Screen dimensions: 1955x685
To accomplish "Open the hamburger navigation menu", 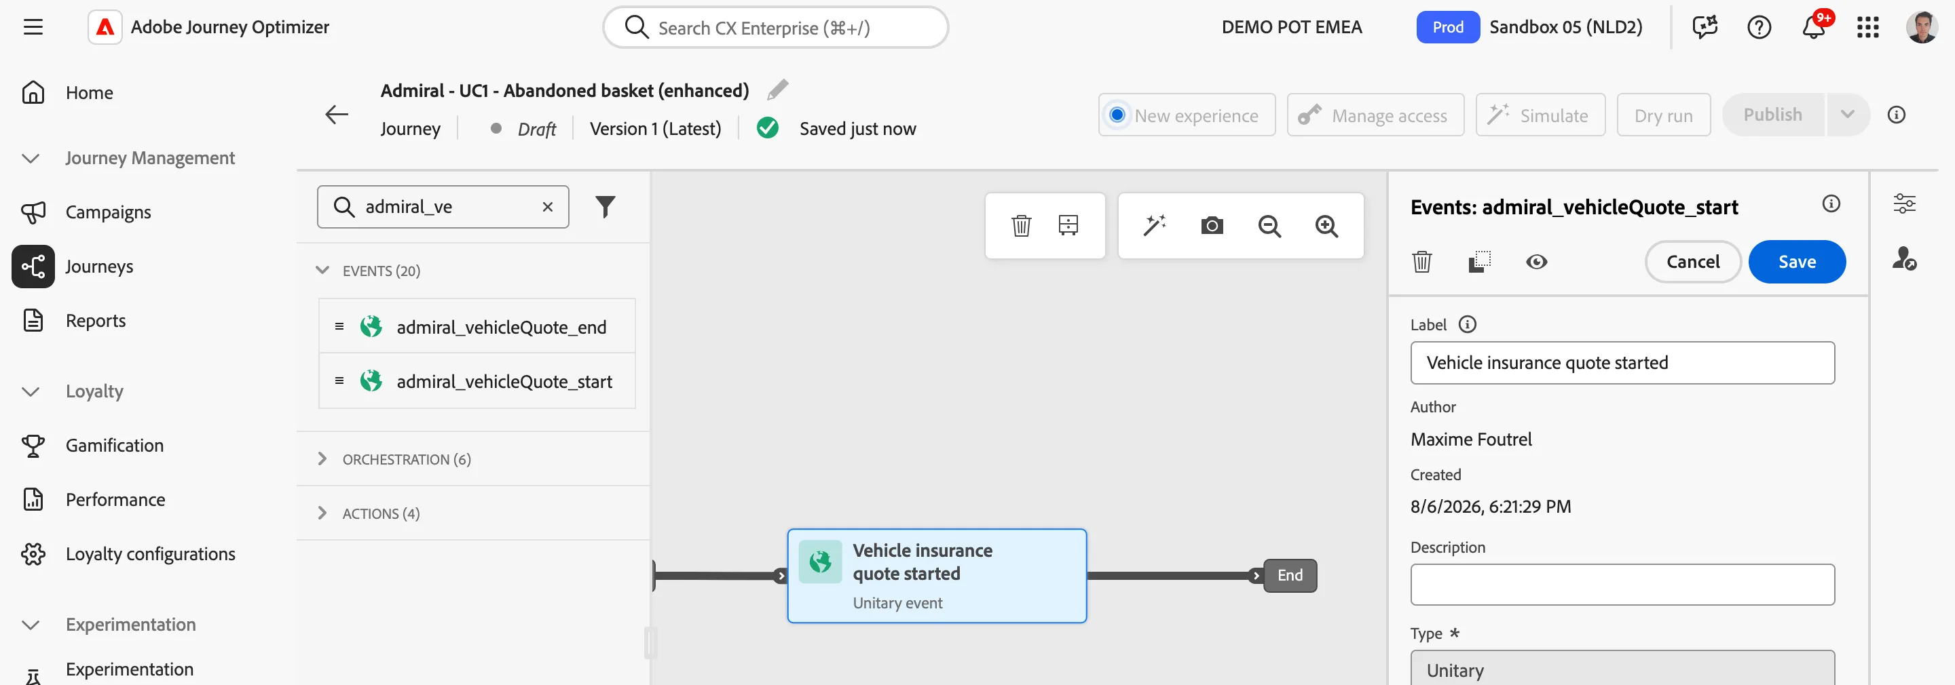I will point(33,27).
